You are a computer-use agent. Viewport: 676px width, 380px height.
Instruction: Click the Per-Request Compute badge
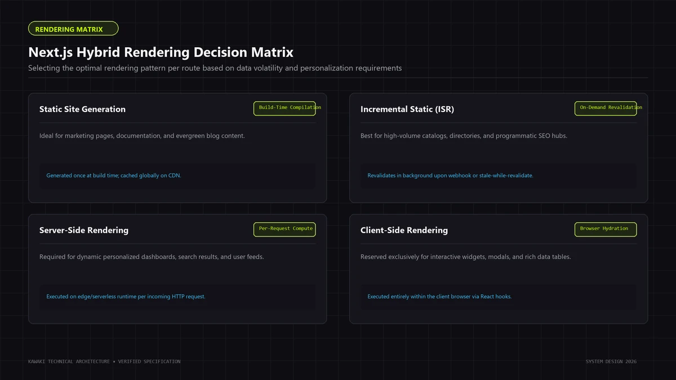(284, 229)
